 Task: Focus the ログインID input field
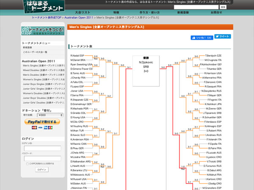pos(42,148)
